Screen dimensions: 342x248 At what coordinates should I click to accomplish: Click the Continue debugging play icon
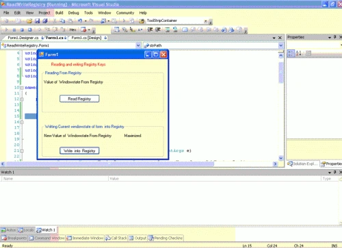6,29
